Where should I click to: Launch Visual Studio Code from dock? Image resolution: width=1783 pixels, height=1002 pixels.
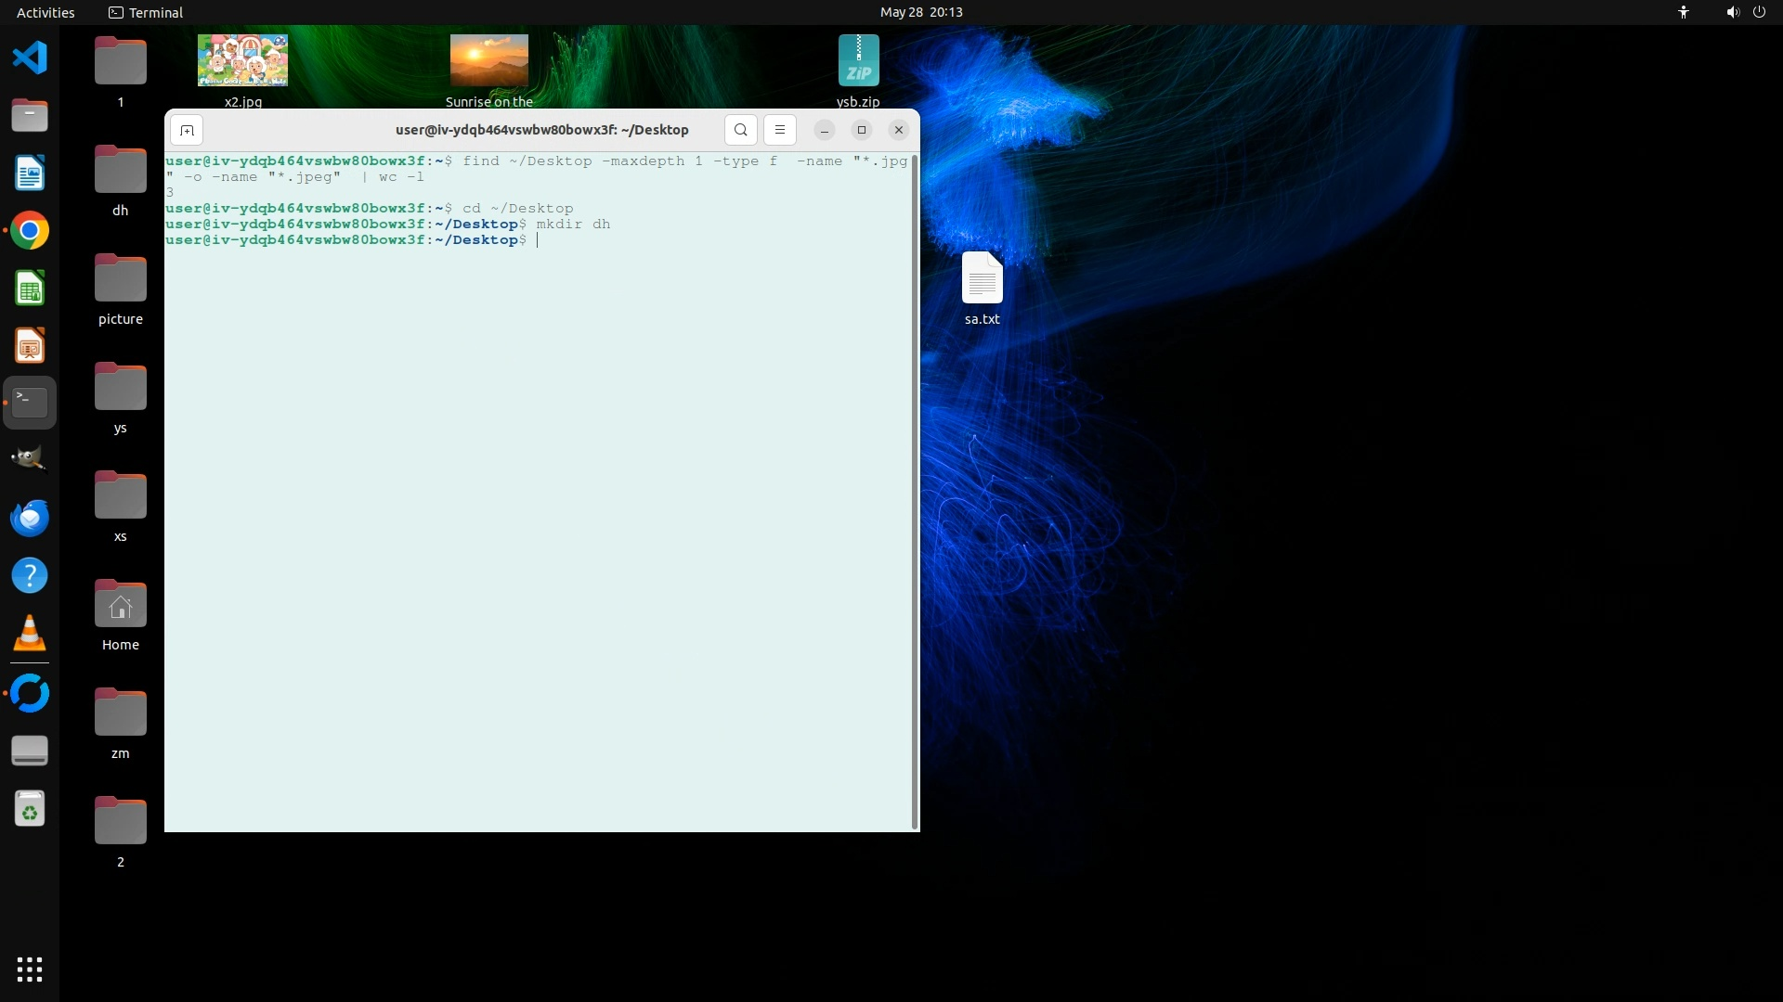point(30,58)
